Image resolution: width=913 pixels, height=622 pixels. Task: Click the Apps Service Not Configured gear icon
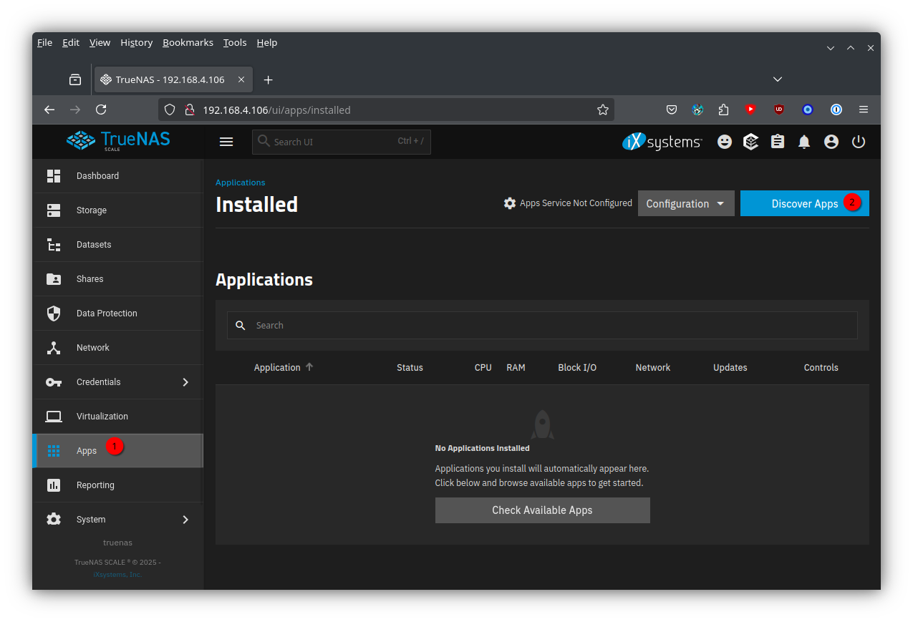[x=510, y=203]
